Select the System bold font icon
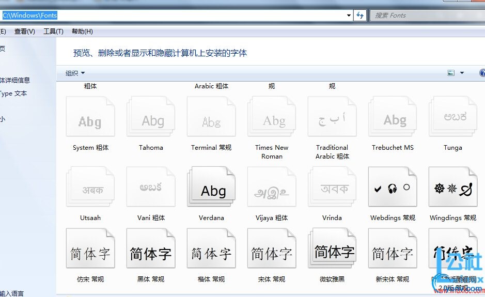The height and width of the screenshot is (297, 485). (90, 116)
